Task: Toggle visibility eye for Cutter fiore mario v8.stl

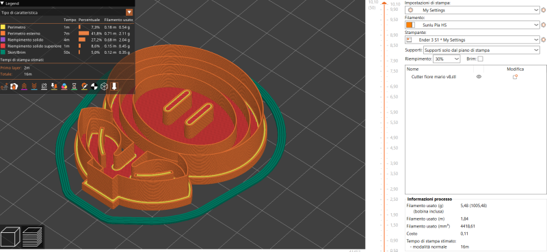Action: point(479,77)
